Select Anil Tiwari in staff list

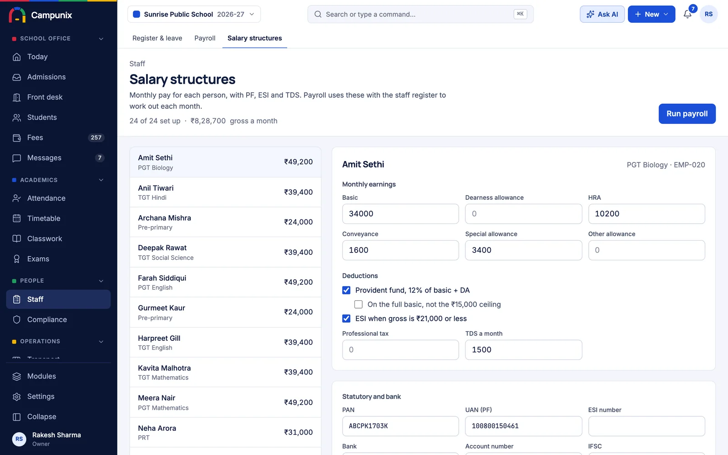coord(225,192)
